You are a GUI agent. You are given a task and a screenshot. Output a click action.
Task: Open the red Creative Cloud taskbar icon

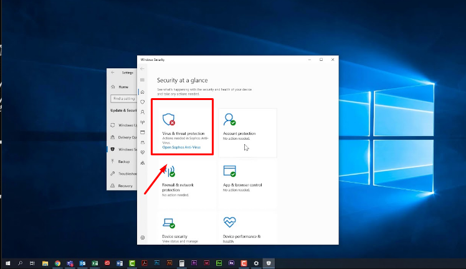point(107,263)
